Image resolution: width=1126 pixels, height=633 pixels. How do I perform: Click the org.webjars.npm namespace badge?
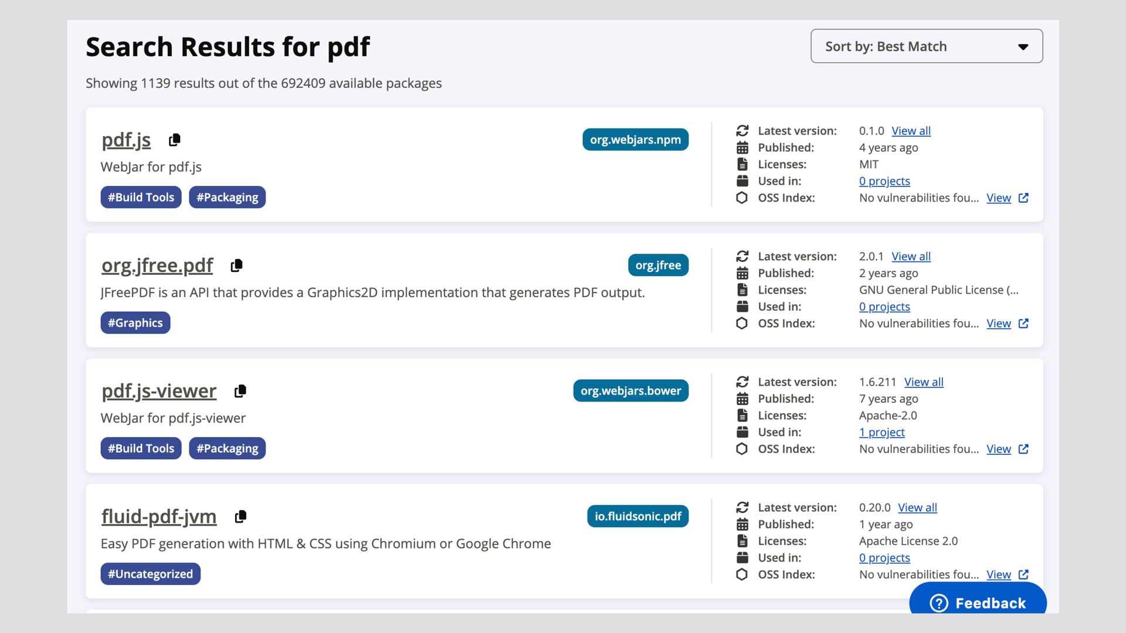[635, 139]
